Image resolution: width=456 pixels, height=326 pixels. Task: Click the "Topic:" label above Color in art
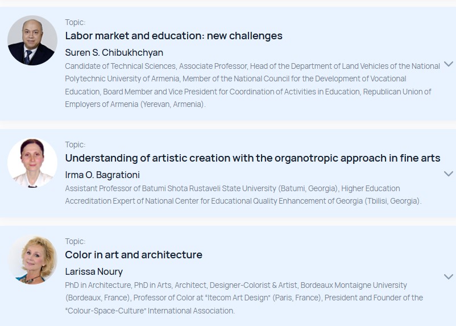click(x=75, y=241)
